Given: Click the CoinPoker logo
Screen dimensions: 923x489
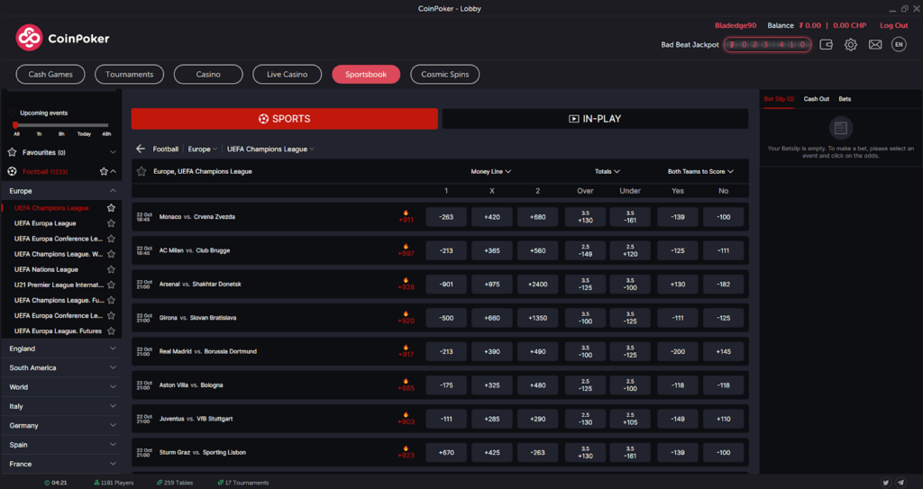Looking at the screenshot, I should click(x=62, y=38).
